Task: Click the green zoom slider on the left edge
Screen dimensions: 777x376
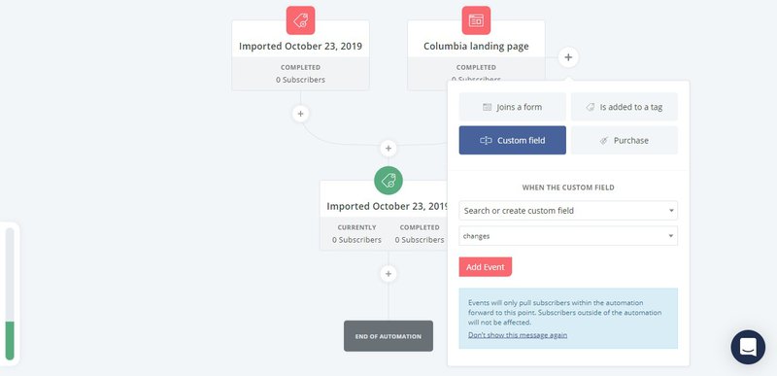Action: [x=10, y=340]
